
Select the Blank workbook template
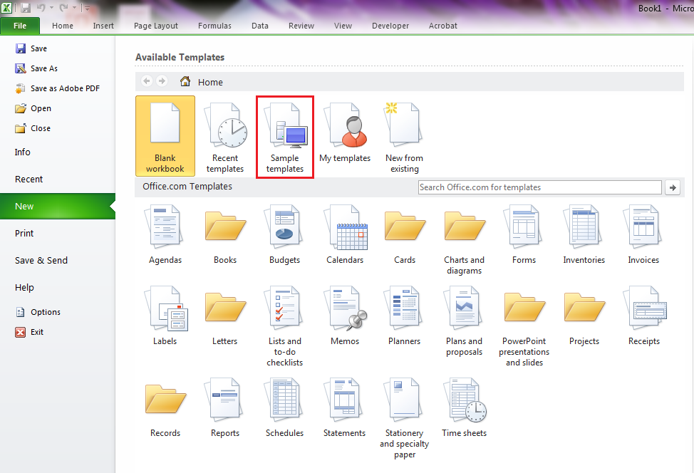pyautogui.click(x=165, y=136)
